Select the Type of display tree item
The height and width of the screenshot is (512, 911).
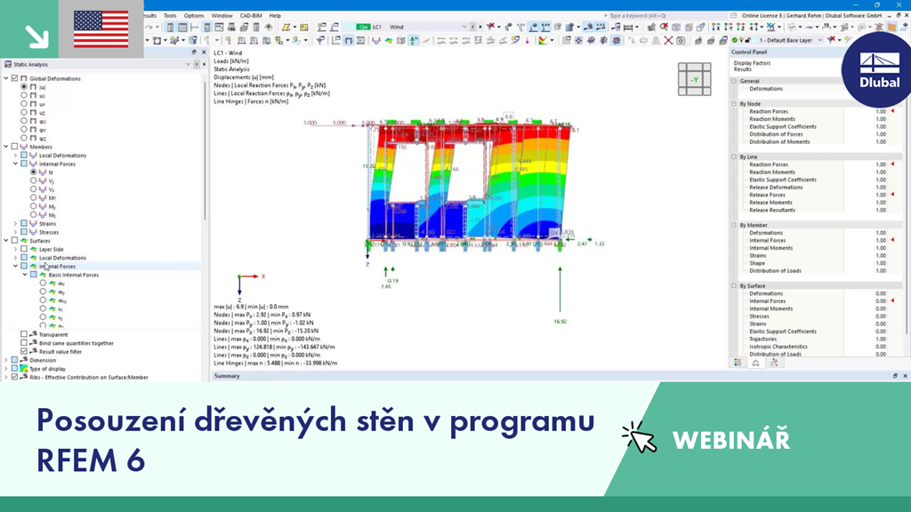48,369
